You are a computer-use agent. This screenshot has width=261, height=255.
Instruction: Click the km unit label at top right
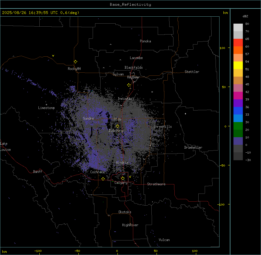click(225, 13)
